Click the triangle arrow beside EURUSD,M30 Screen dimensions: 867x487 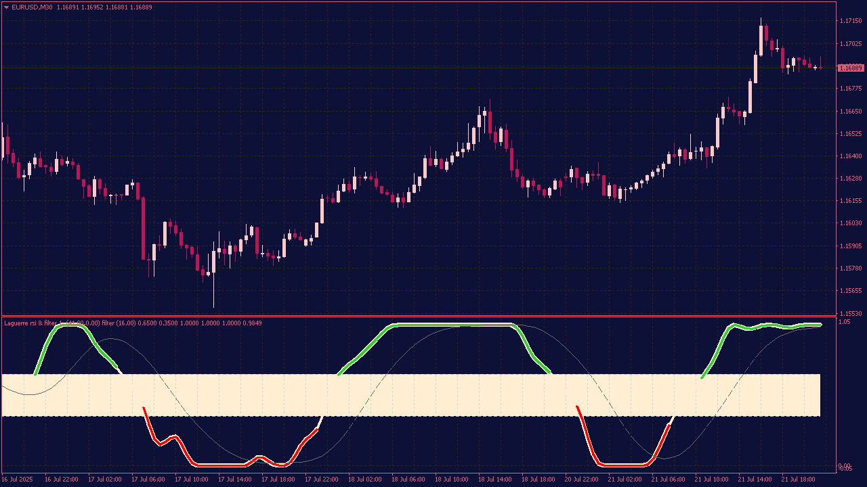click(6, 7)
